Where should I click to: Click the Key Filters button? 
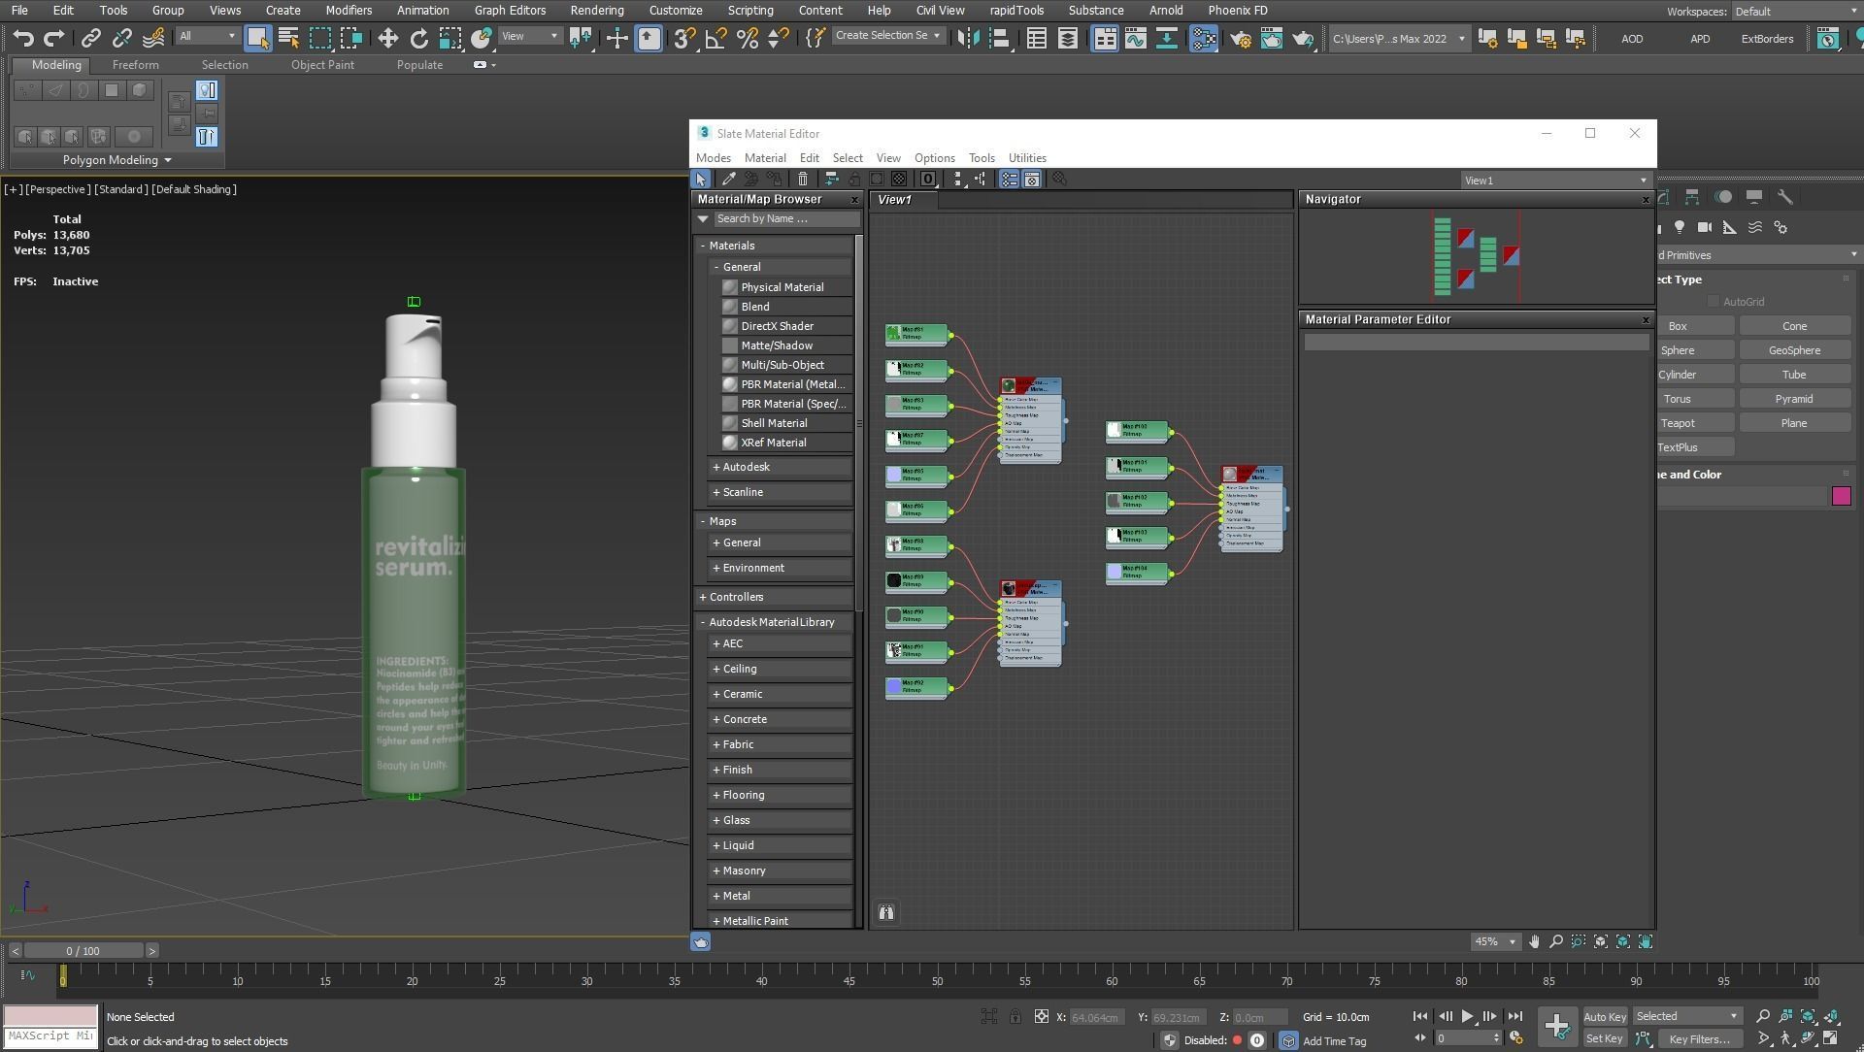(1699, 1038)
